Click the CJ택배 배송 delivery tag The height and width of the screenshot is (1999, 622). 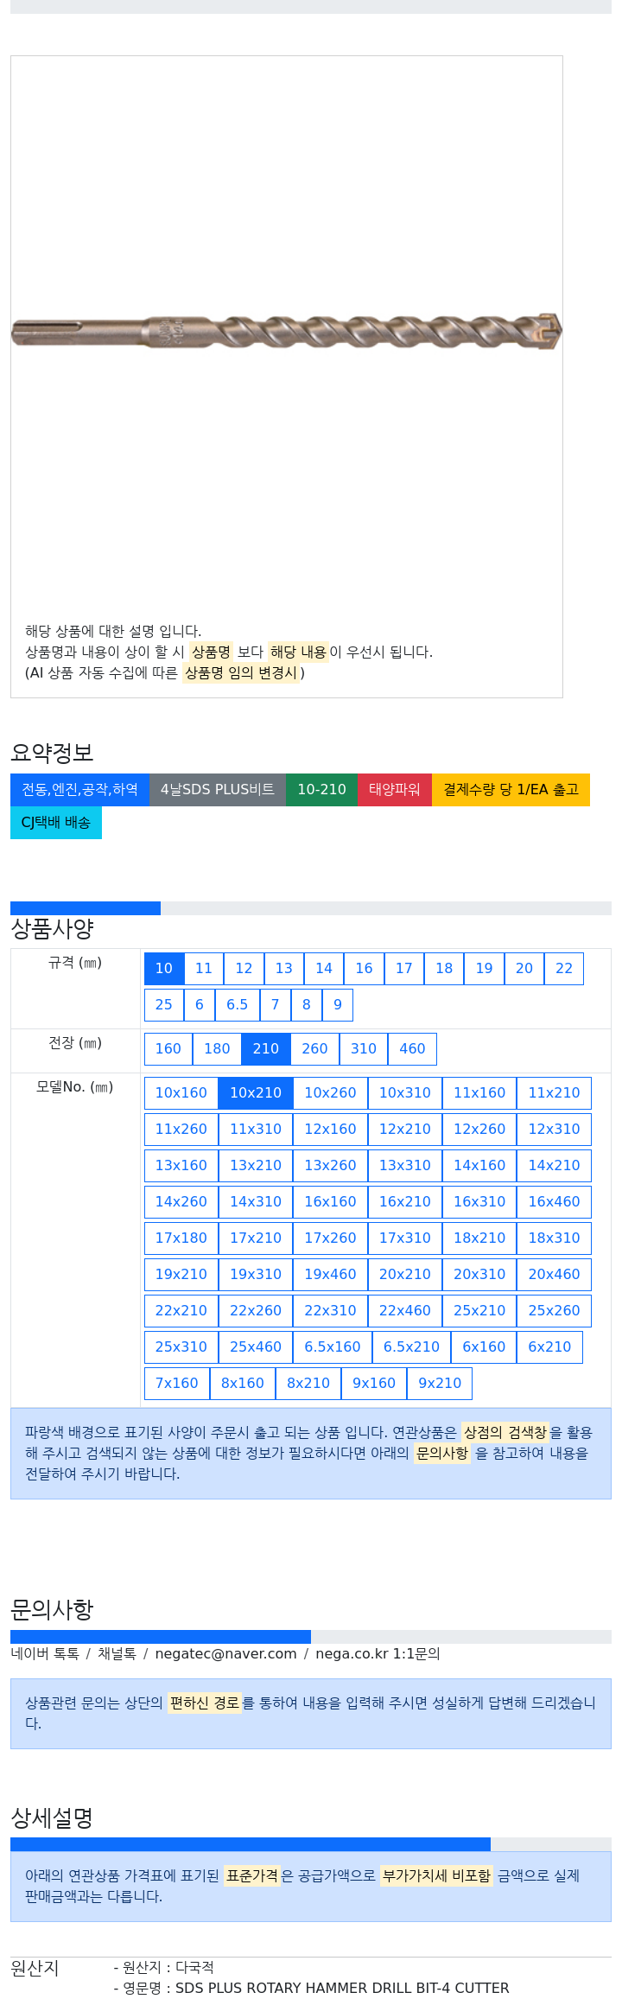(x=56, y=822)
